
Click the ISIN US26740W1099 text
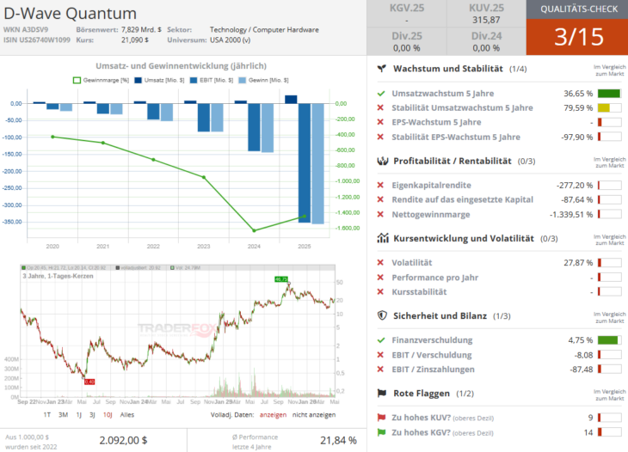point(37,40)
